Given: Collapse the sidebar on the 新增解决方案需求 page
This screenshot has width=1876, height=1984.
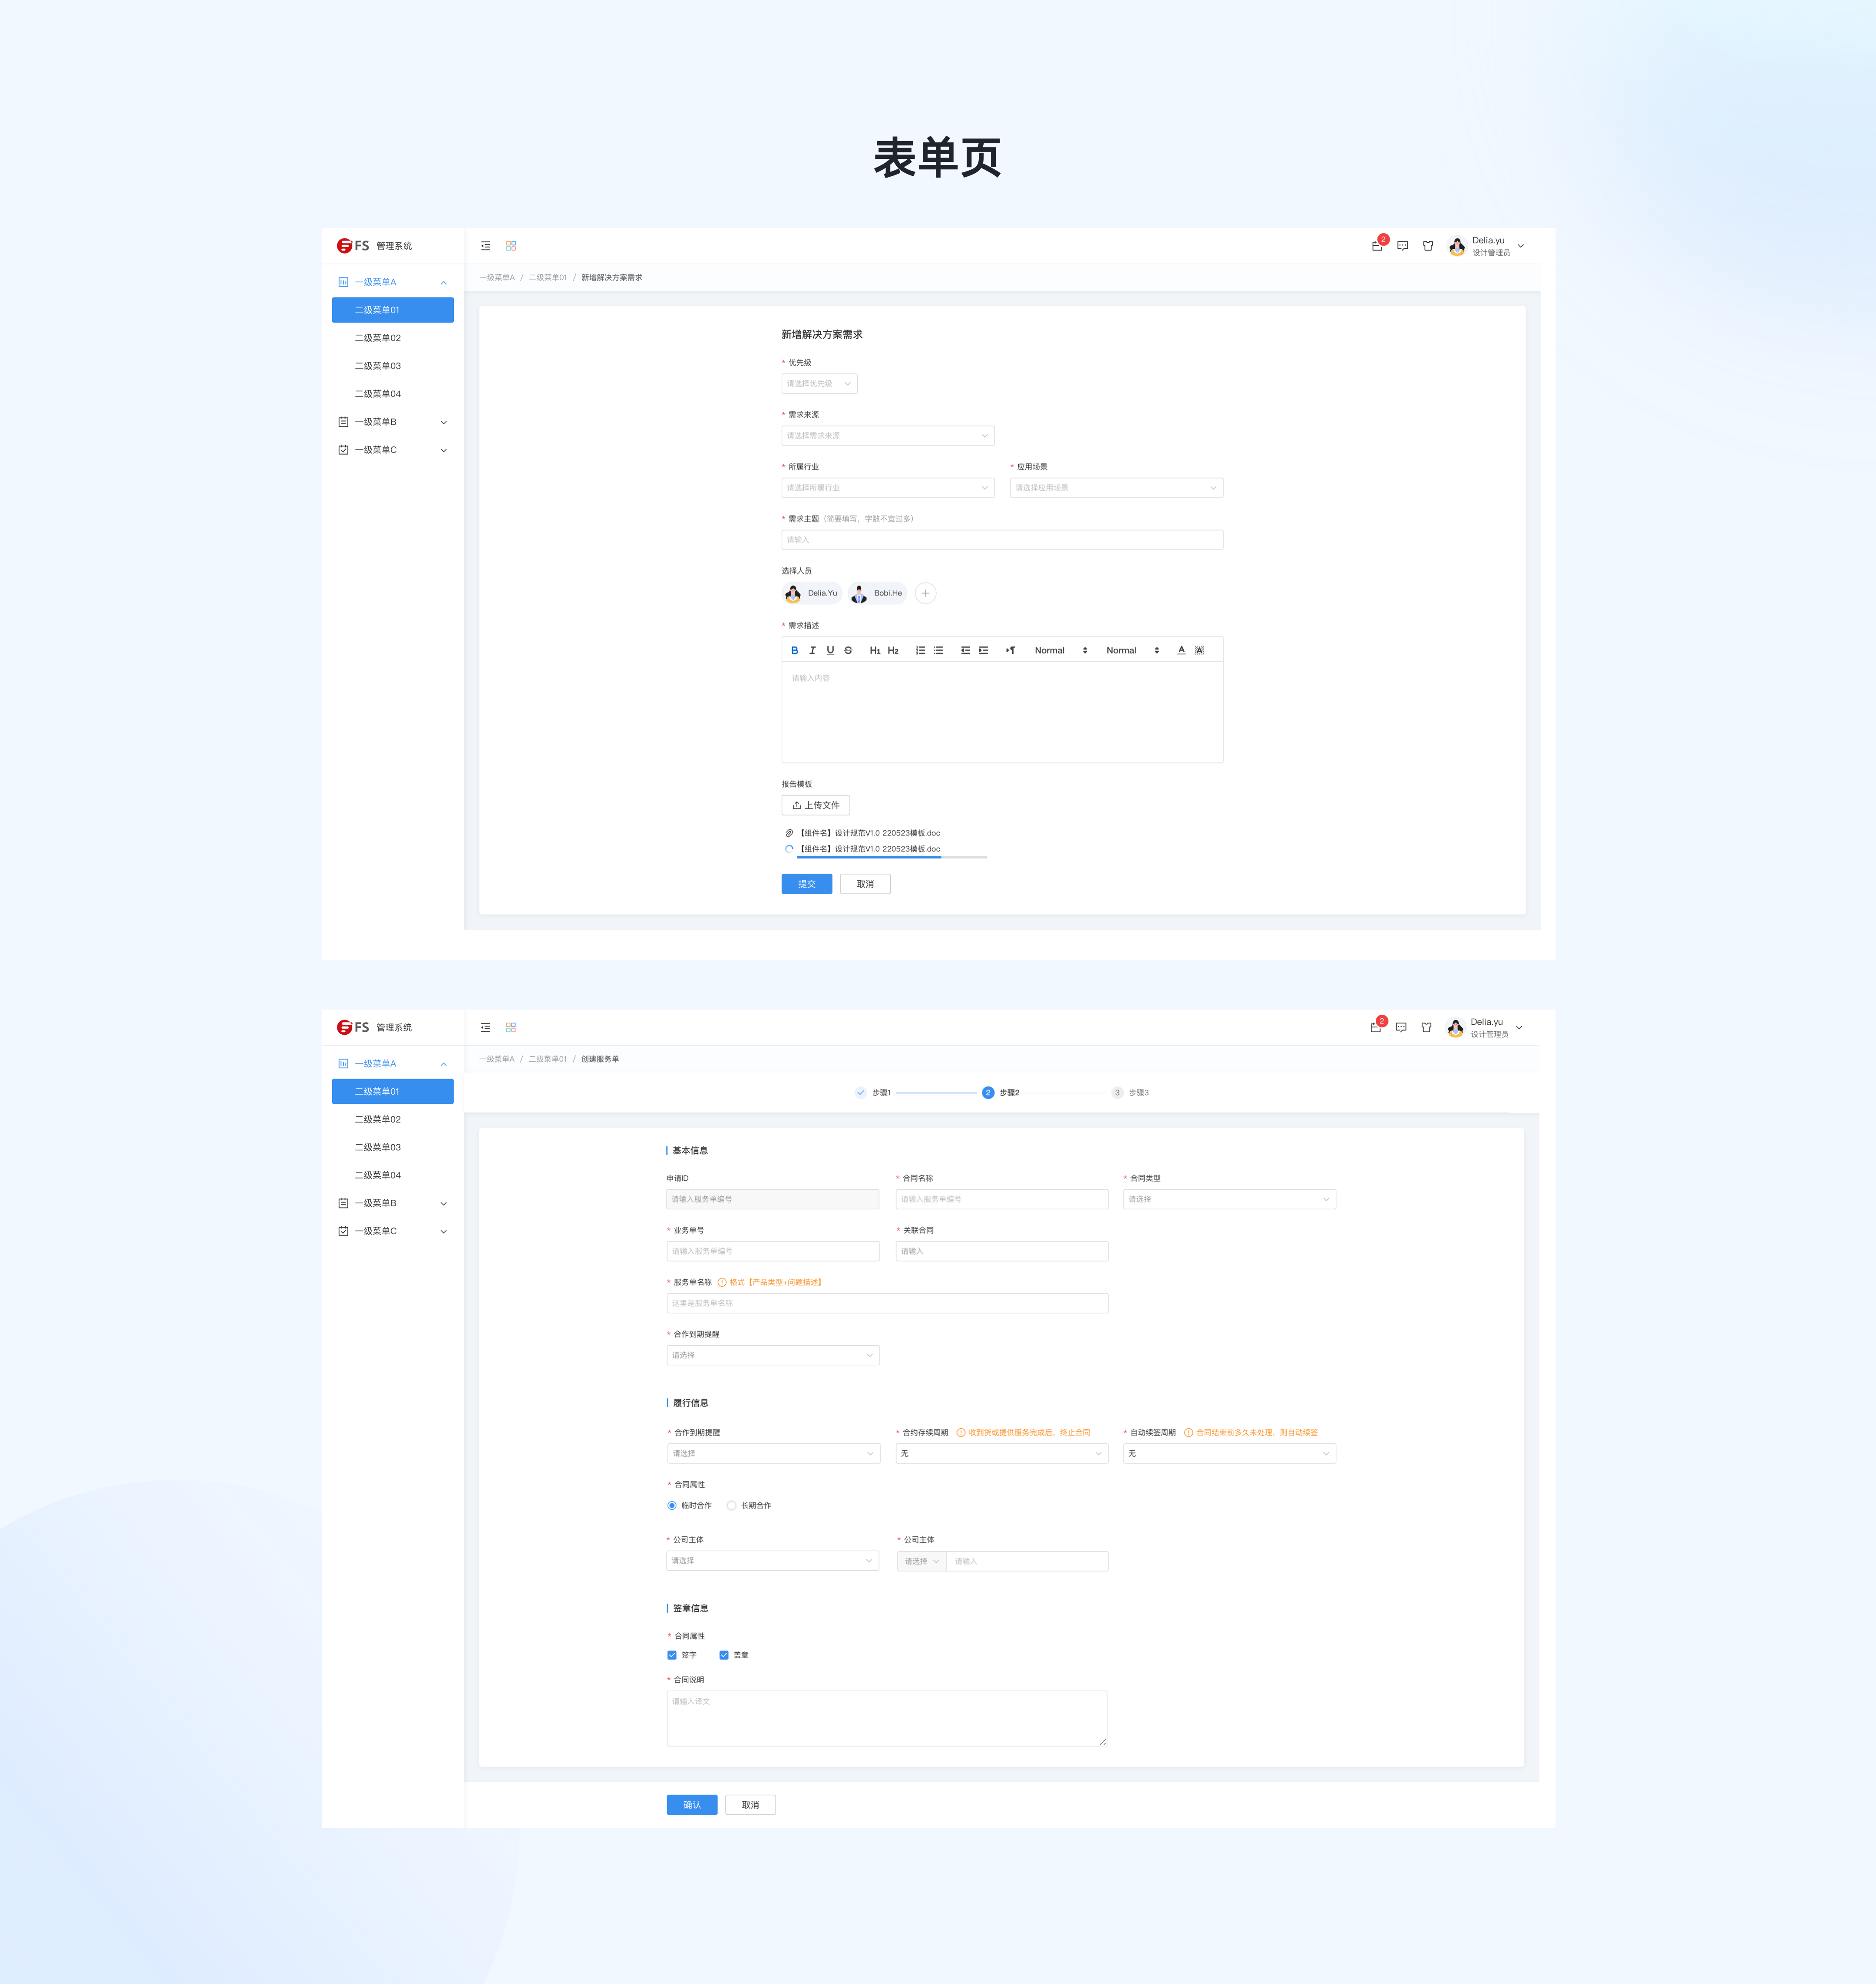Looking at the screenshot, I should coord(485,246).
